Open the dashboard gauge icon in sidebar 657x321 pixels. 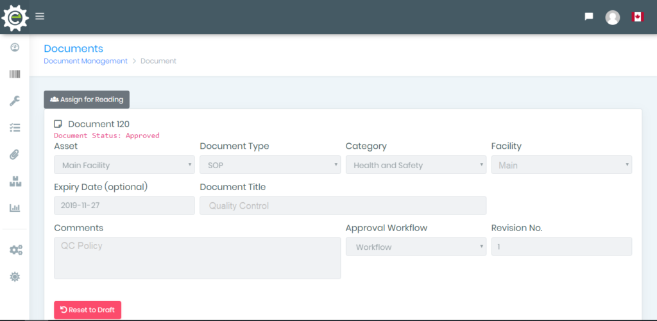click(x=15, y=48)
